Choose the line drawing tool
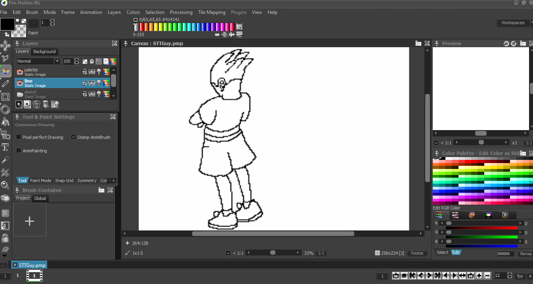This screenshot has width=533, height=284. (x=5, y=84)
